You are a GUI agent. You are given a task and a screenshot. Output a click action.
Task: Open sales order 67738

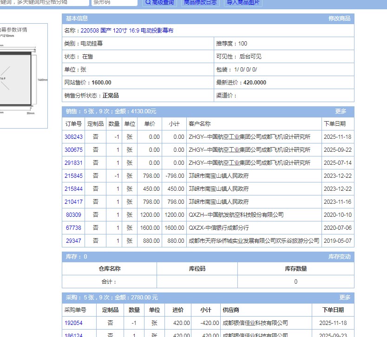(73, 228)
